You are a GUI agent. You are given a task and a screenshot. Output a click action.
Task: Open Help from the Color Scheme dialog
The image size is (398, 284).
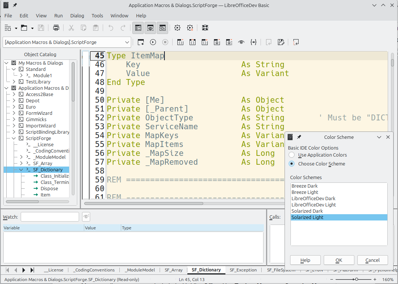pyautogui.click(x=305, y=260)
